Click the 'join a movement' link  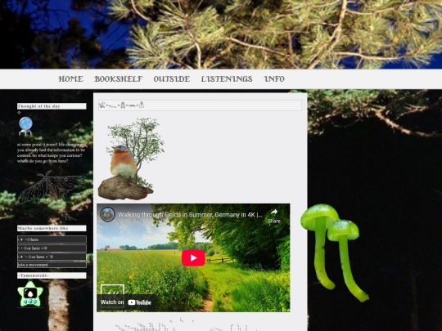(x=52, y=265)
